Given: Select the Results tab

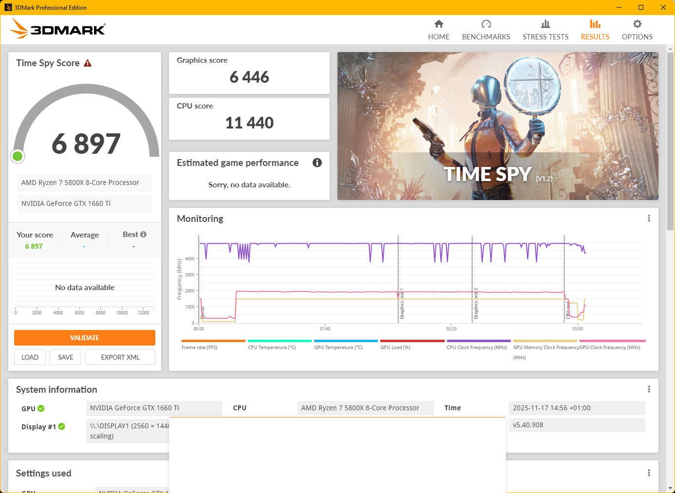Looking at the screenshot, I should (x=595, y=30).
